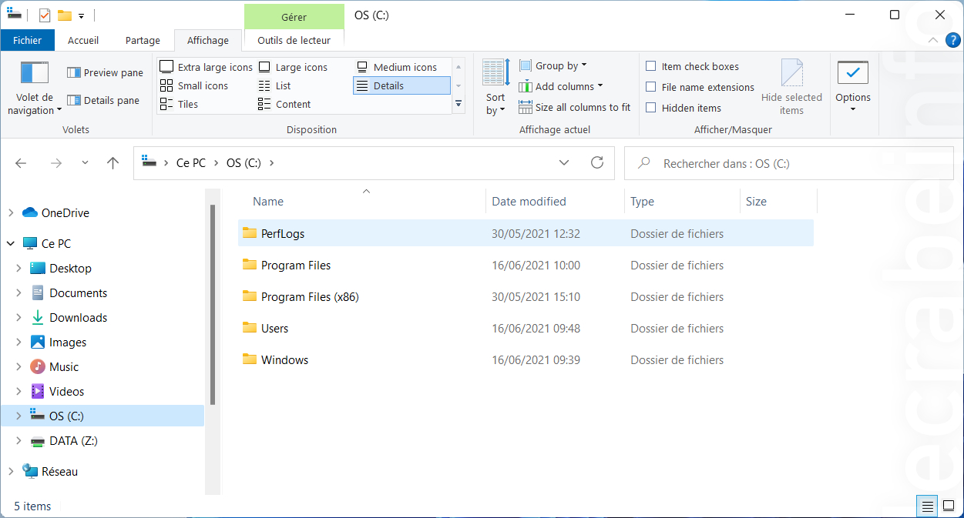Click Ce PC in the address bar
Screen dimensions: 964x518
[191, 163]
